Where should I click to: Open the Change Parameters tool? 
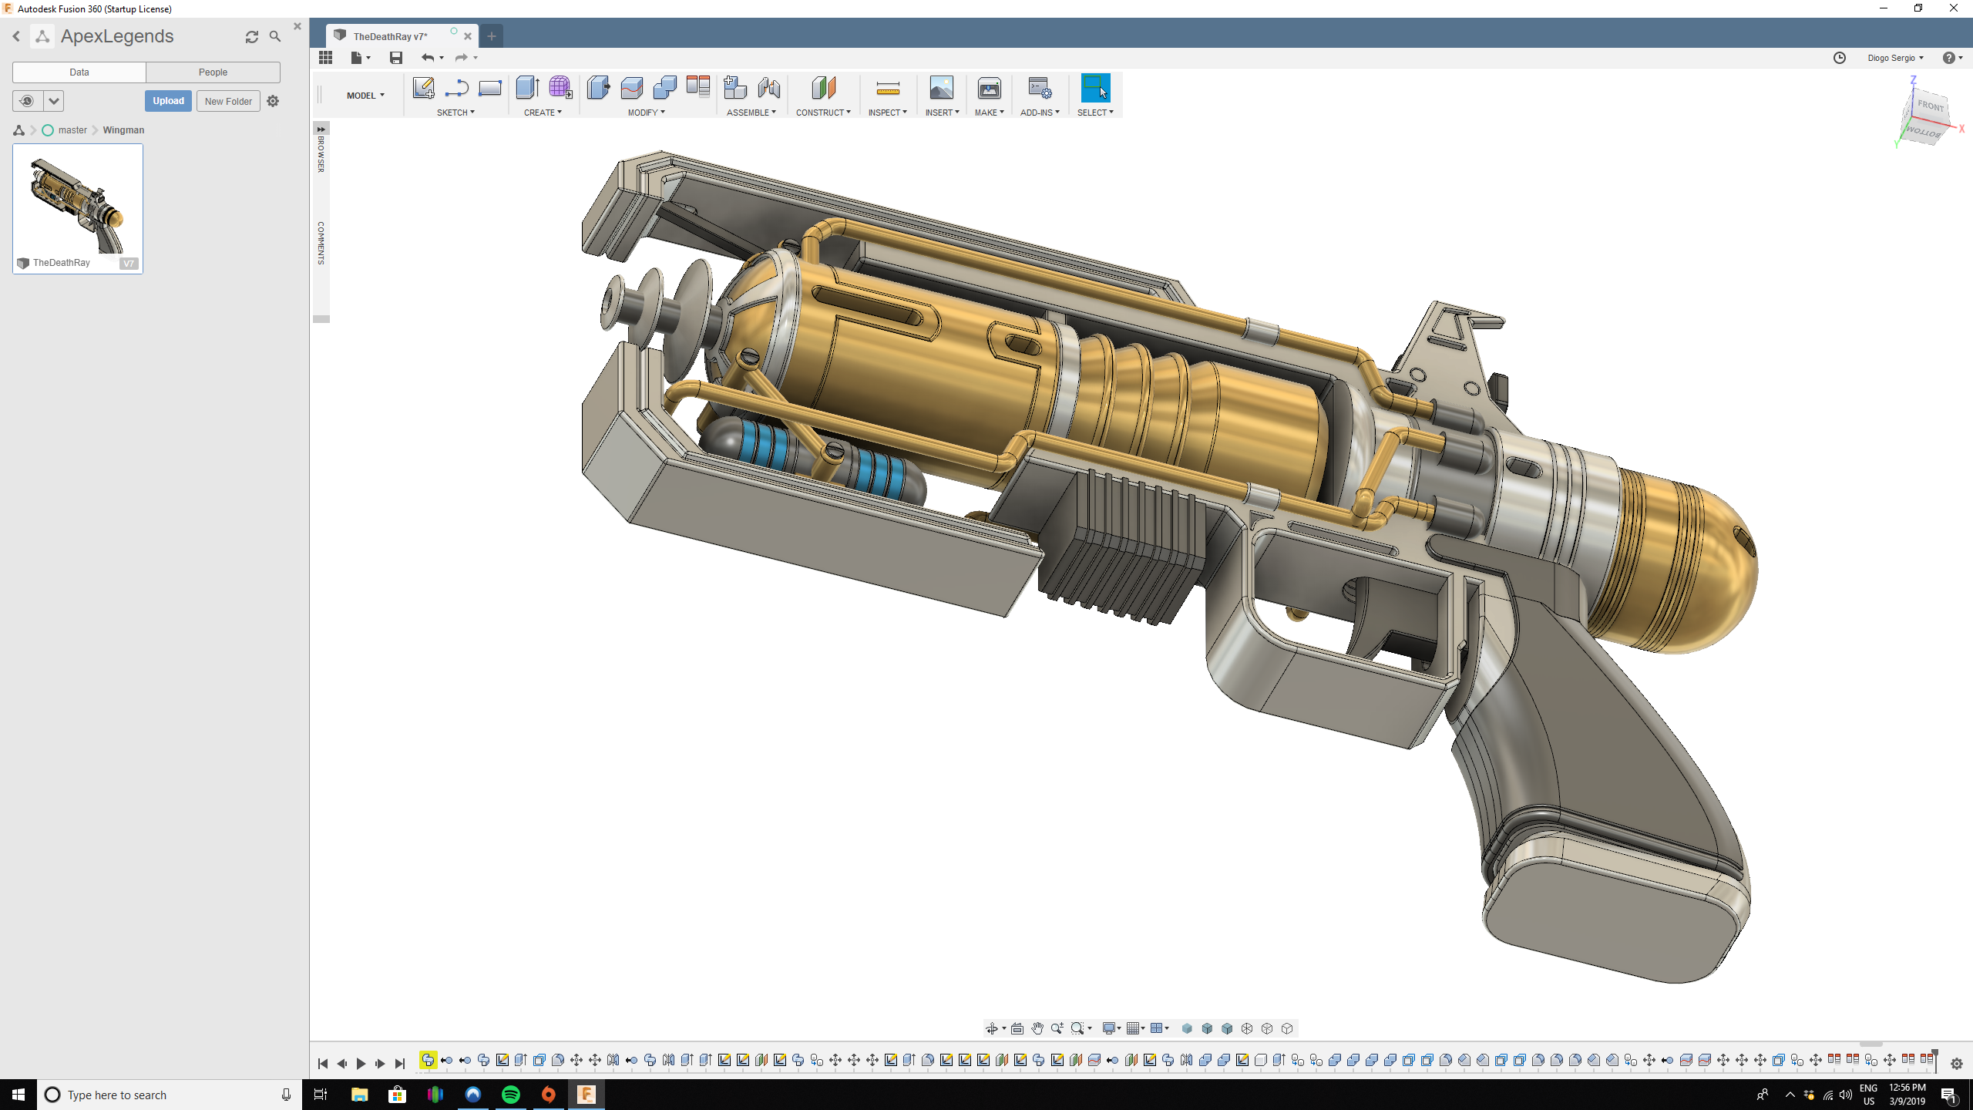click(x=698, y=87)
